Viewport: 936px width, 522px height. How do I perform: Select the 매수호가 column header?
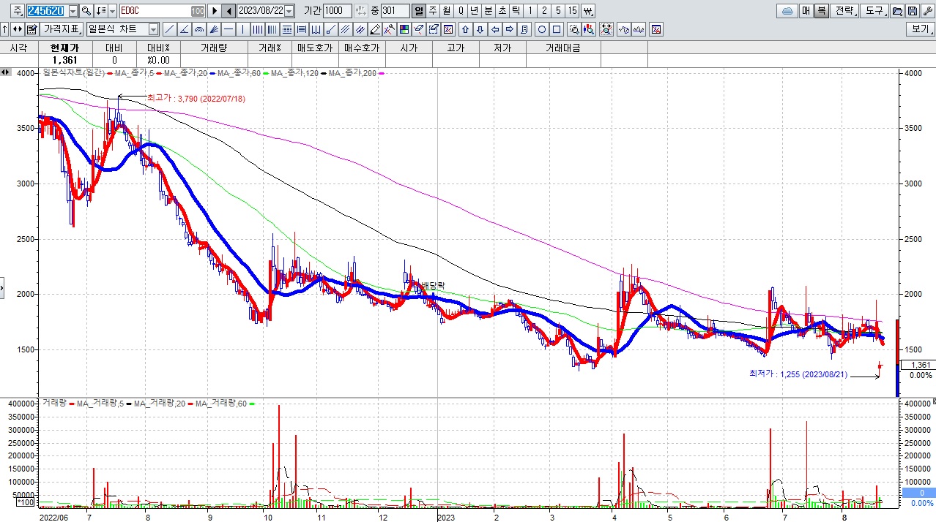point(362,48)
